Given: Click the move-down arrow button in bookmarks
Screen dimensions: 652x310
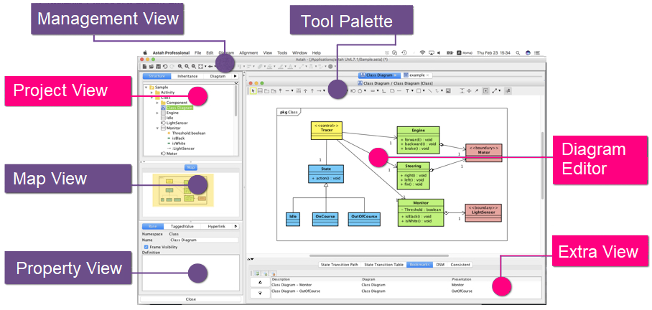Looking at the screenshot, I should 259,293.
